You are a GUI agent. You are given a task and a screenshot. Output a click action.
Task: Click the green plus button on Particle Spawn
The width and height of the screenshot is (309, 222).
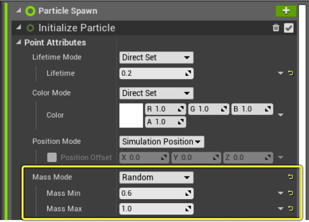click(286, 10)
